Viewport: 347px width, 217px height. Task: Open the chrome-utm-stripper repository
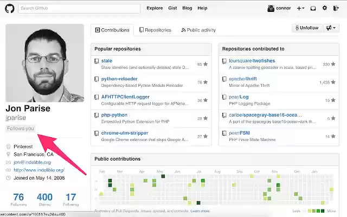tap(125, 133)
